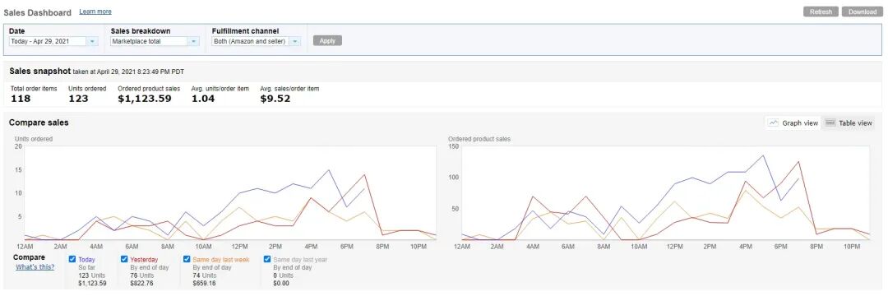Click the Download button
Screen dimensions: 888x296
click(x=862, y=12)
